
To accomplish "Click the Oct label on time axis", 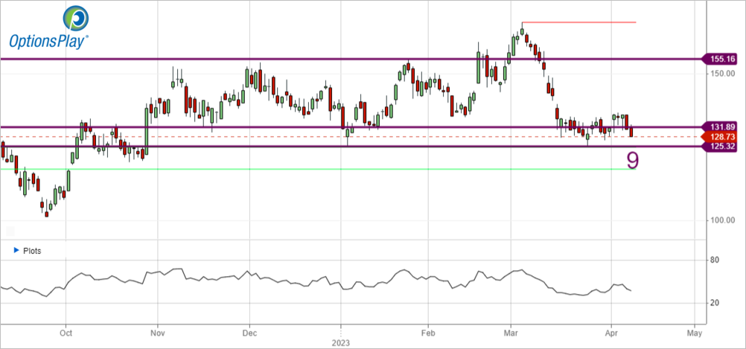I will [66, 333].
